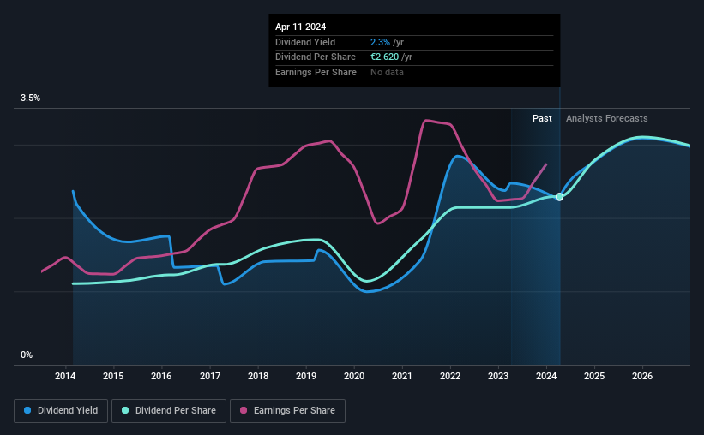
Task: Click the 2014 x-axis label
Action: point(65,376)
